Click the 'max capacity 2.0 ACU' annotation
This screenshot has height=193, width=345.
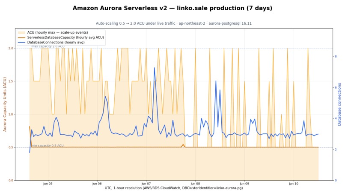(48, 46)
